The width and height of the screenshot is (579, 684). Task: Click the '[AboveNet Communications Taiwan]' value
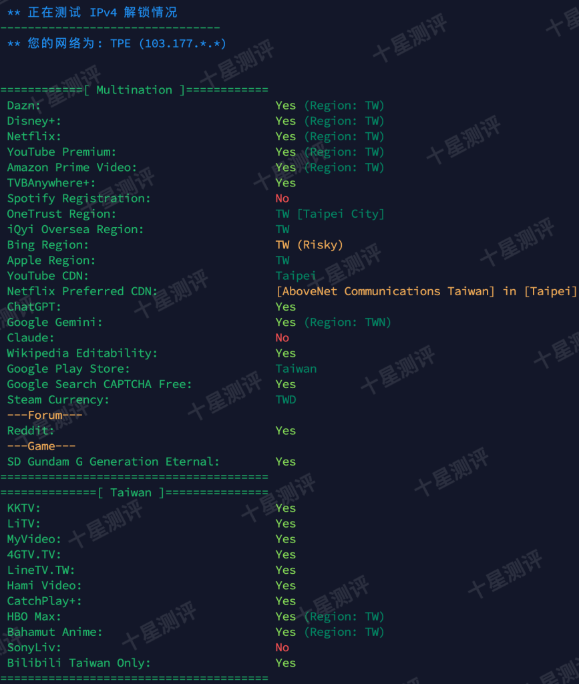point(385,291)
